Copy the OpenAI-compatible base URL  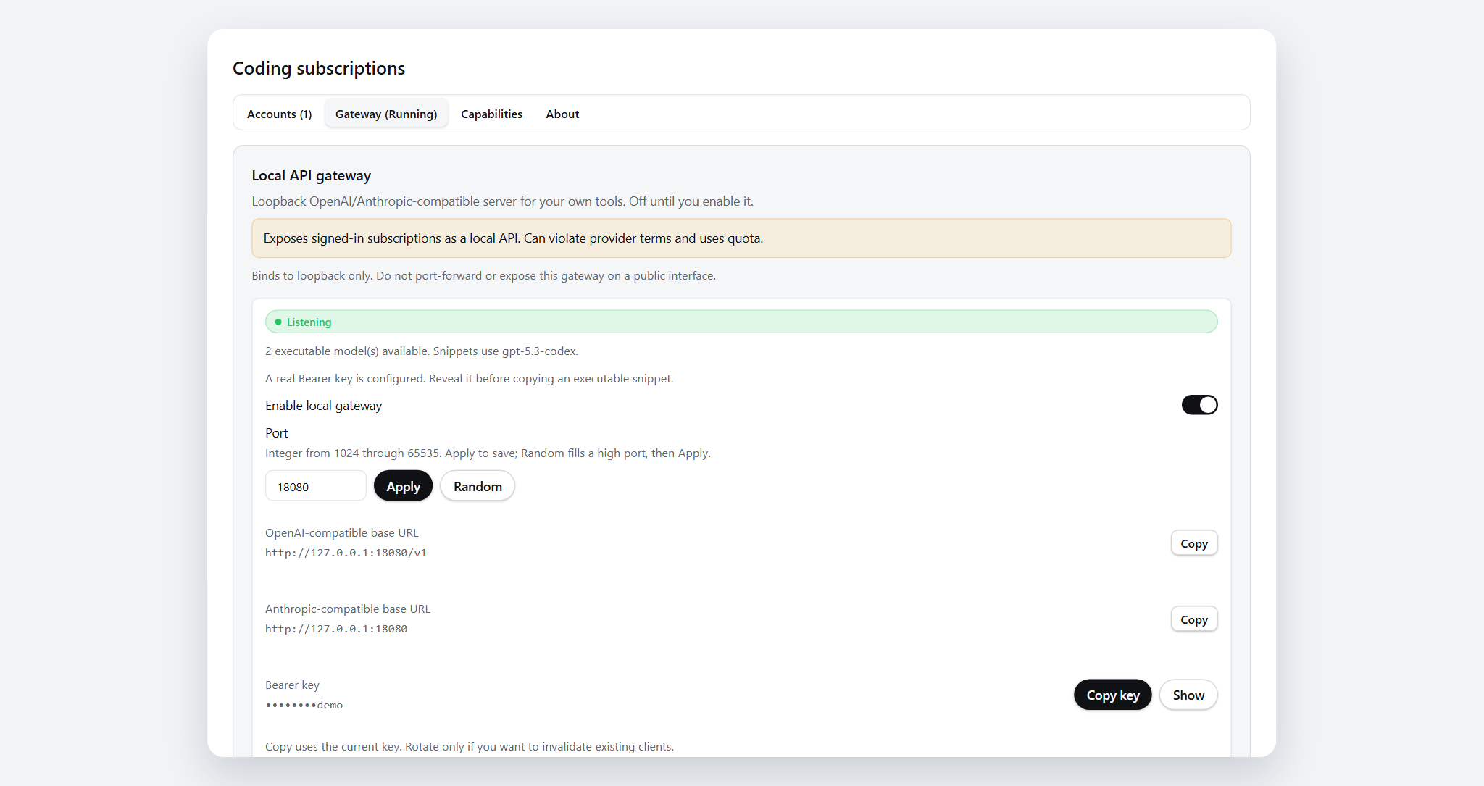coord(1193,543)
